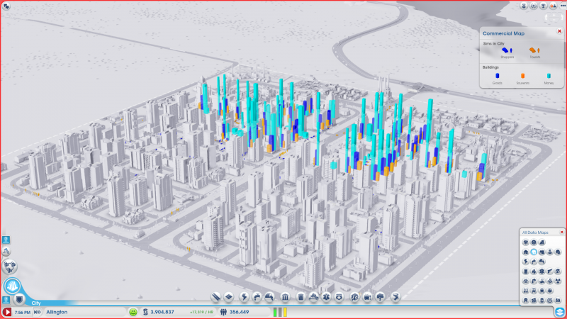Click the Commercial Map panel title
Screen dimensions: 567x319
click(x=503, y=33)
